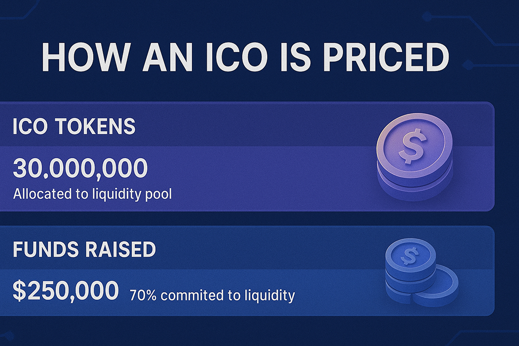519x346 pixels.
Task: Click empty area of Funds Raised card header
Action: click(x=259, y=248)
